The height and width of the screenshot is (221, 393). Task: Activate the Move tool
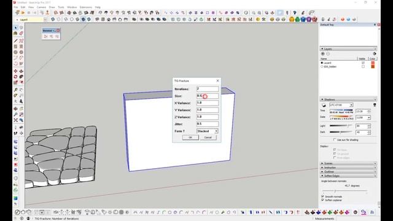(x=16, y=71)
